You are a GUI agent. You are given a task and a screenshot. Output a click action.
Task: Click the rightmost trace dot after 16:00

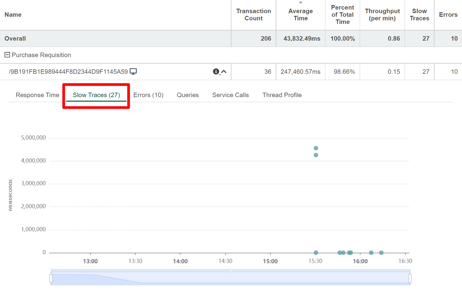click(x=381, y=253)
